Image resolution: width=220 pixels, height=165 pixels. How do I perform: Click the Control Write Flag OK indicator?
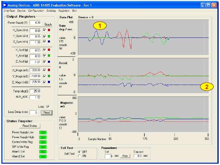point(43,142)
